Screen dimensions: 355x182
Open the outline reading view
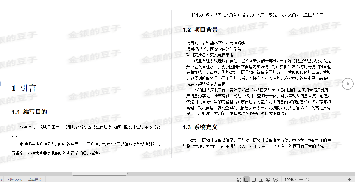pos(261,179)
